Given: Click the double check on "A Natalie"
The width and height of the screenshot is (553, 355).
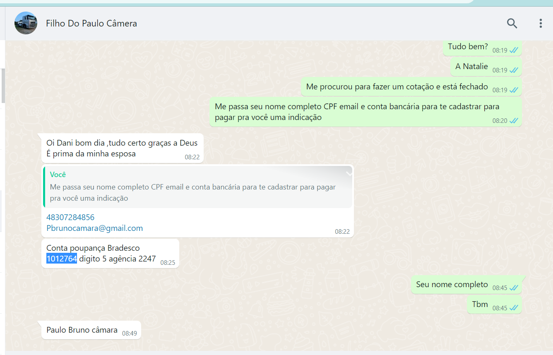Looking at the screenshot, I should (x=514, y=70).
